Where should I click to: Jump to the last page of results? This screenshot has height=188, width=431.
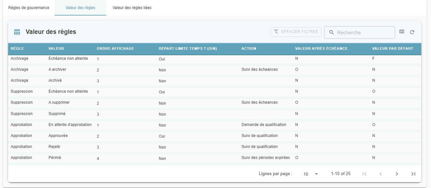pos(413,174)
